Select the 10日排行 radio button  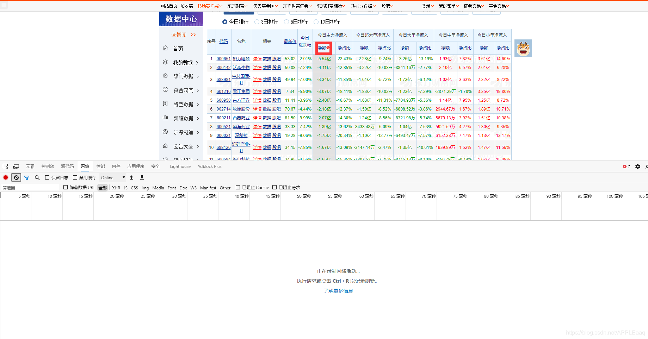[316, 22]
